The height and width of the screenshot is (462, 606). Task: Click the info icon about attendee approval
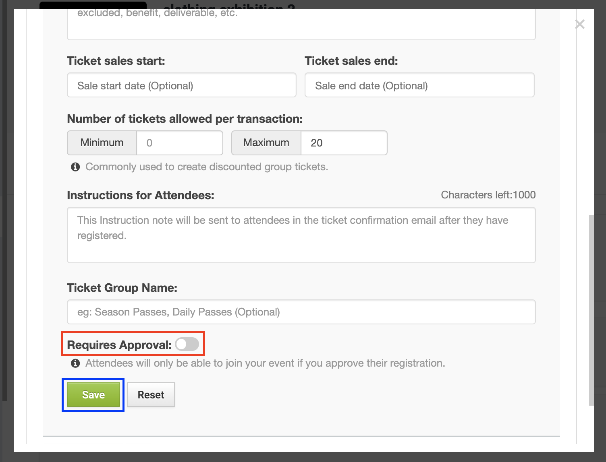75,363
